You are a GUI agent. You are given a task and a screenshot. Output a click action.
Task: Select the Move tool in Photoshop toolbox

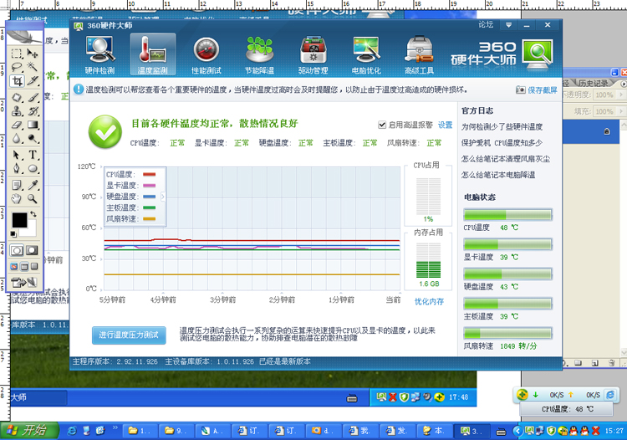click(x=33, y=54)
